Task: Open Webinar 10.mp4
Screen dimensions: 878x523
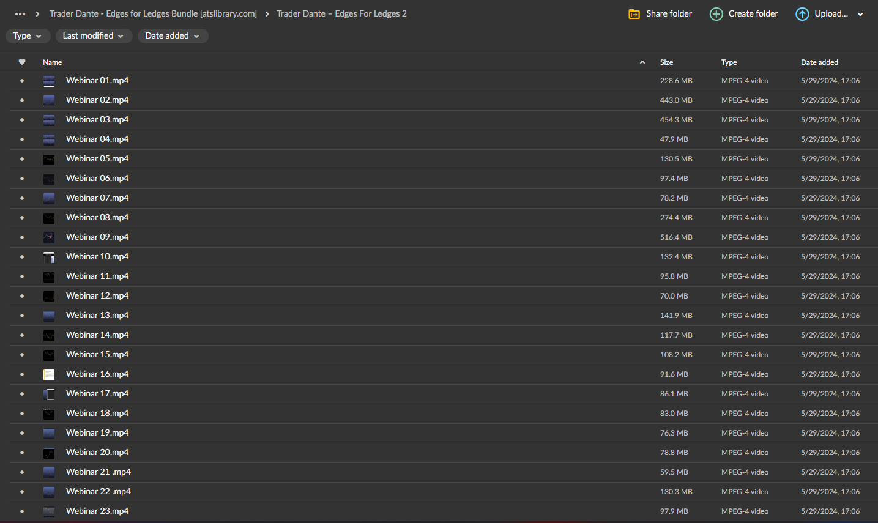Action: (97, 256)
